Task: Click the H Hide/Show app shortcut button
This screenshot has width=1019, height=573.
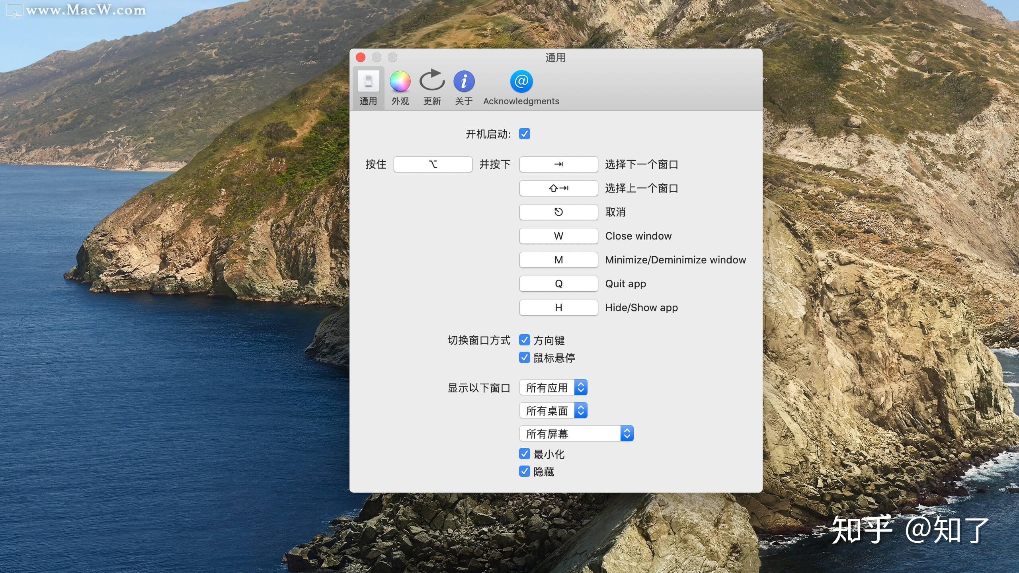Action: click(x=558, y=307)
